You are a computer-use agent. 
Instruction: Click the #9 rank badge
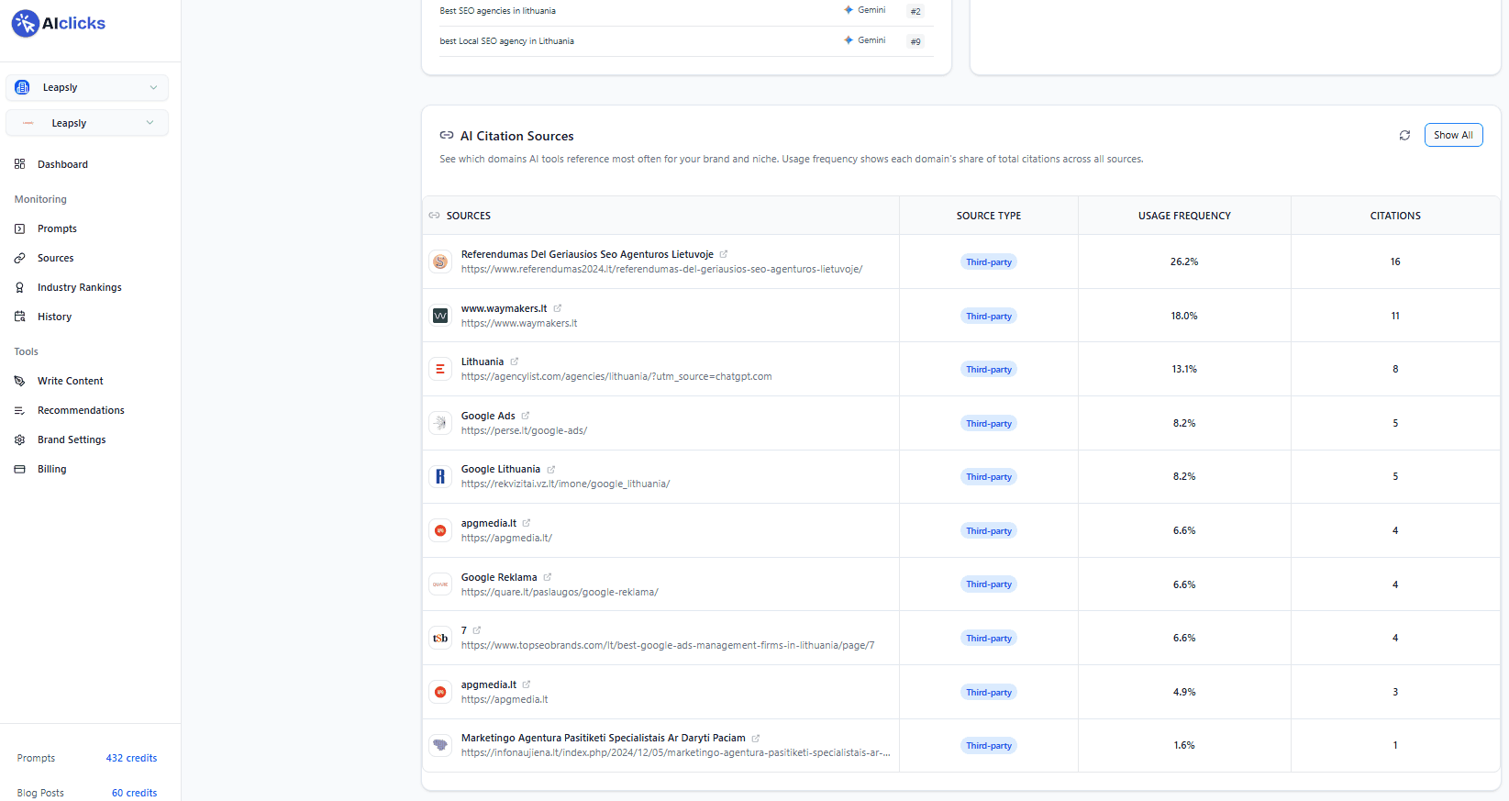click(x=915, y=41)
